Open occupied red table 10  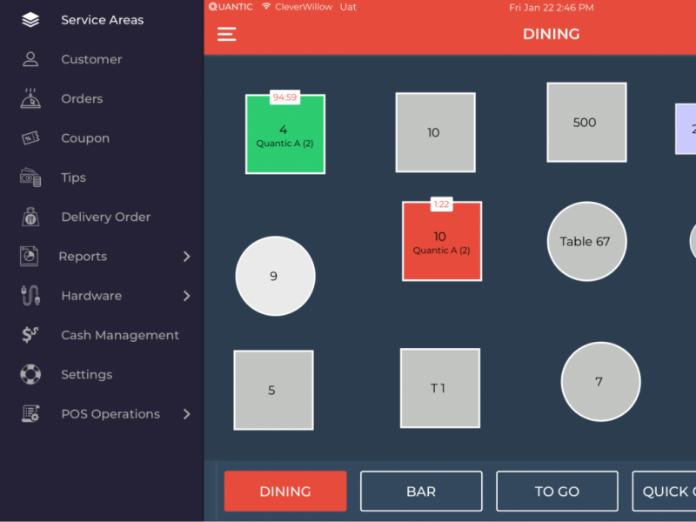[441, 242]
